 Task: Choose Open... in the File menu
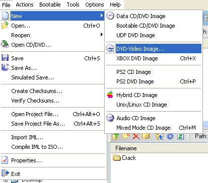tap(52, 26)
